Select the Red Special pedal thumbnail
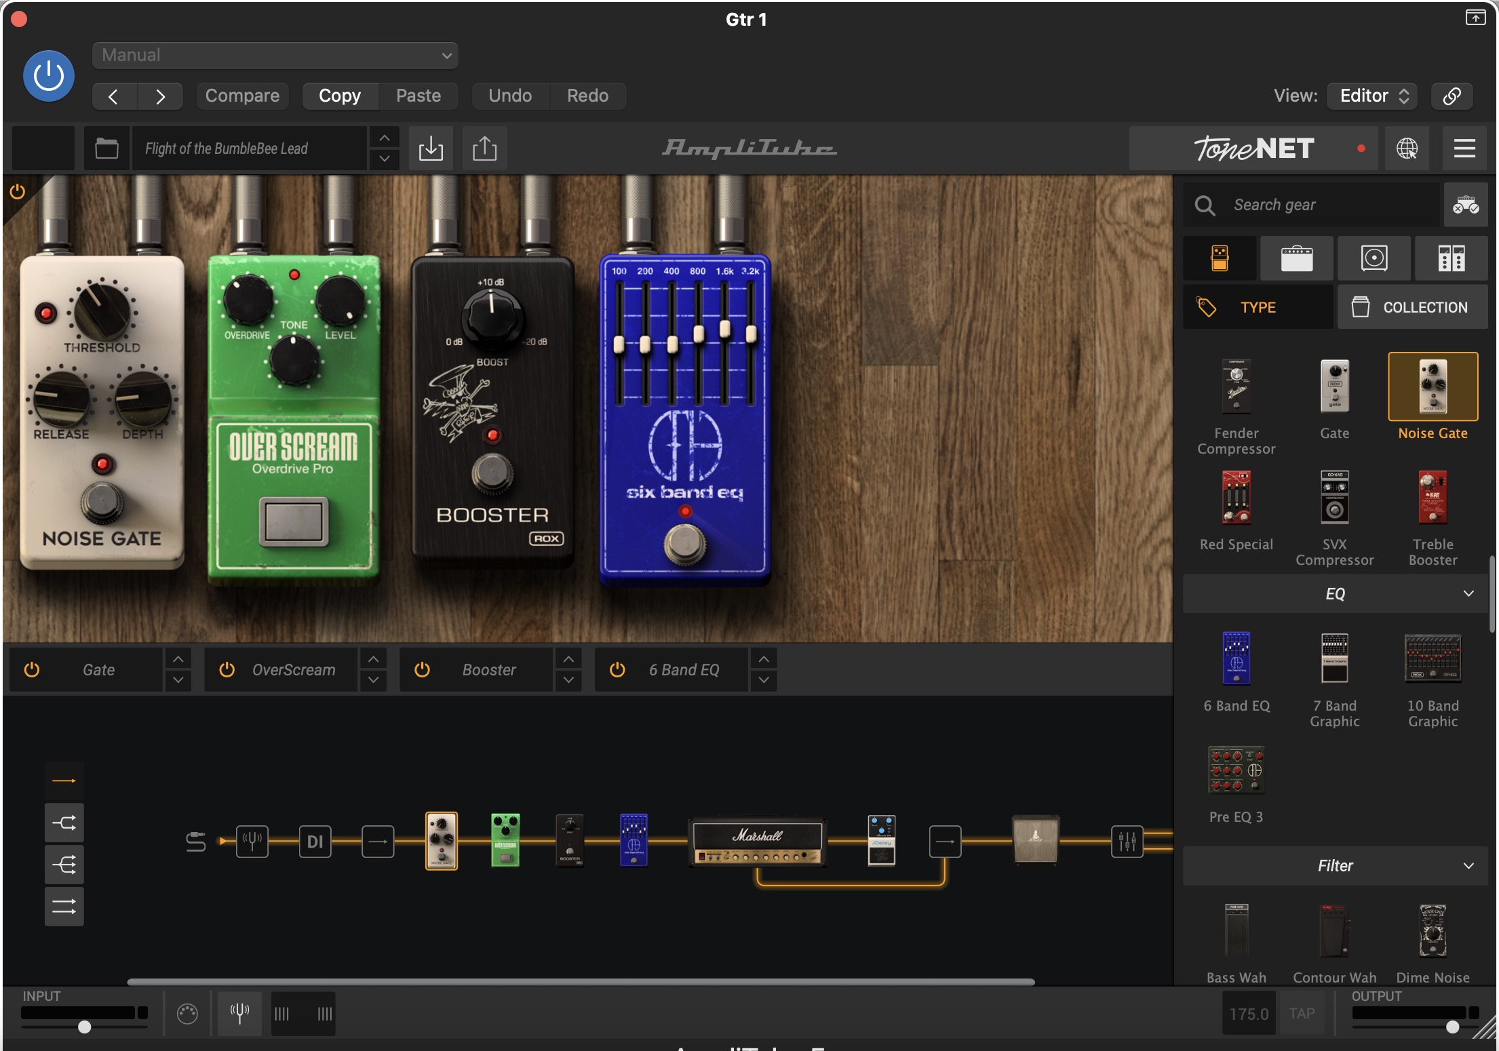The height and width of the screenshot is (1051, 1499). pyautogui.click(x=1237, y=498)
